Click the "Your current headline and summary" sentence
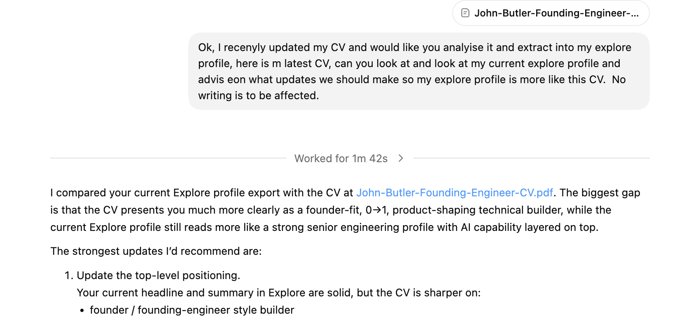The height and width of the screenshot is (326, 677). pos(278,293)
